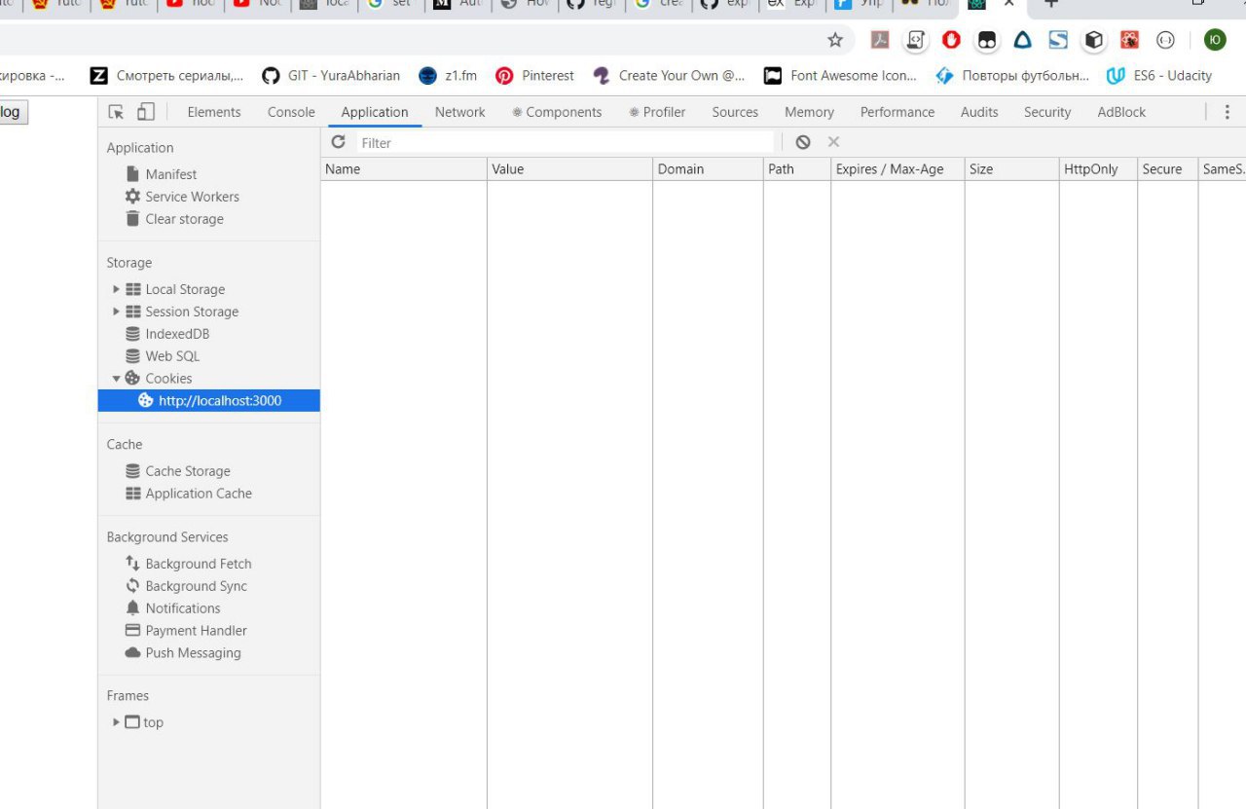Open the Network tab
The image size is (1246, 809).
(459, 112)
